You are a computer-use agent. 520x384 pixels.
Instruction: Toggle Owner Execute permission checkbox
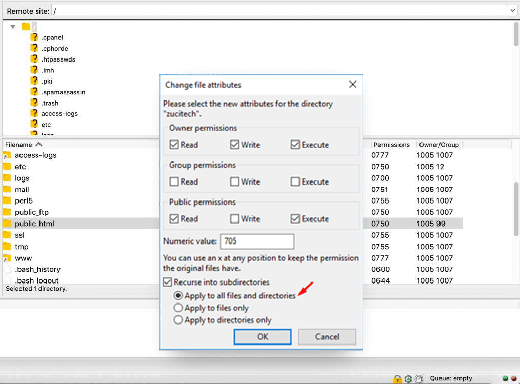(295, 145)
